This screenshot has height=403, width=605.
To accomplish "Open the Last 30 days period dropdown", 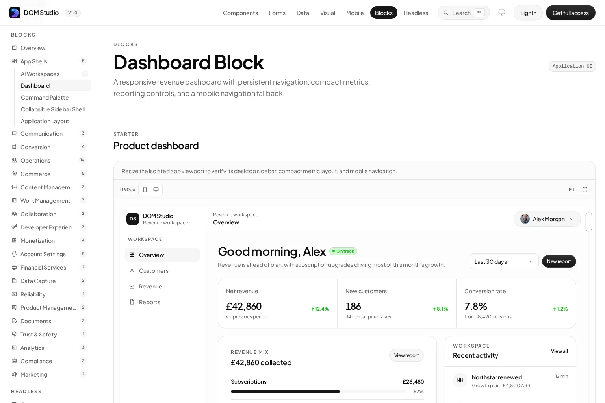I will (x=504, y=261).
